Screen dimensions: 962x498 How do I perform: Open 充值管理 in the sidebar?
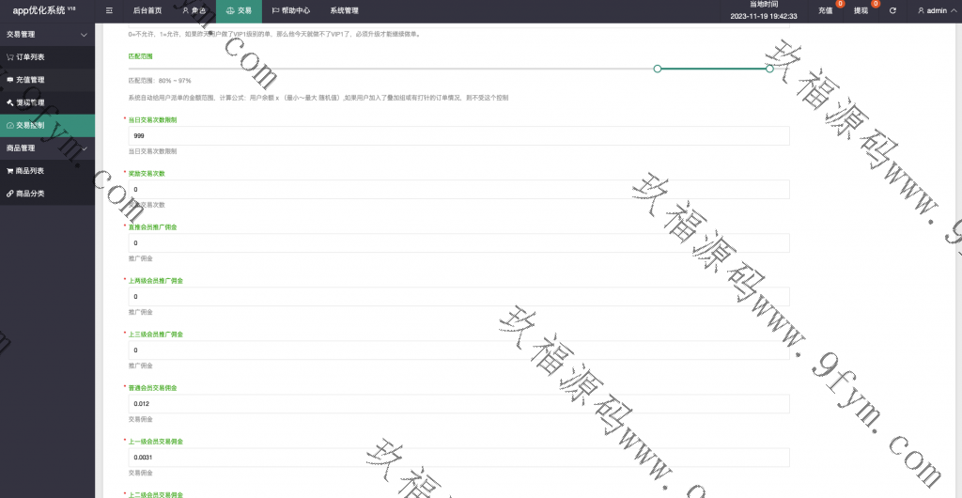tap(30, 80)
